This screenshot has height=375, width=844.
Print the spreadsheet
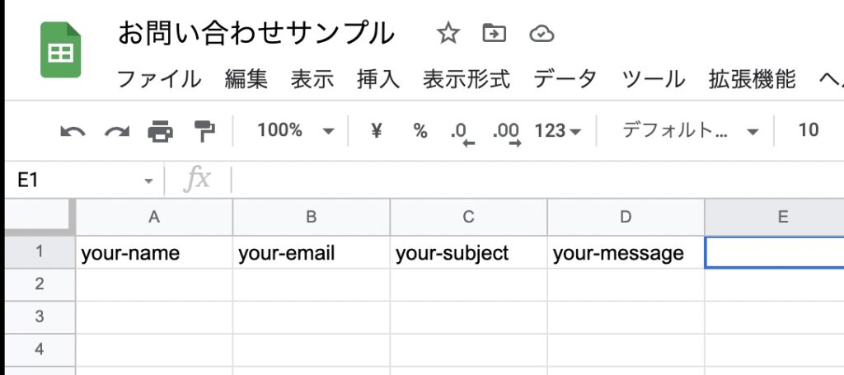[x=161, y=131]
